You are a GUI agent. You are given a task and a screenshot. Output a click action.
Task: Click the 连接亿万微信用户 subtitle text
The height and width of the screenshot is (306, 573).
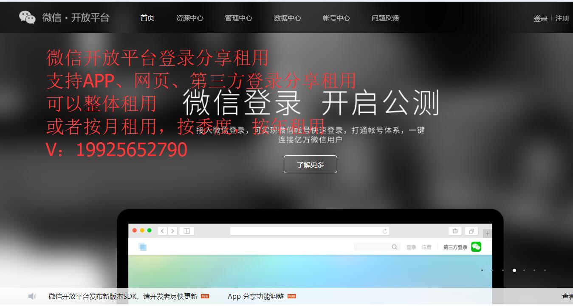pyautogui.click(x=310, y=140)
